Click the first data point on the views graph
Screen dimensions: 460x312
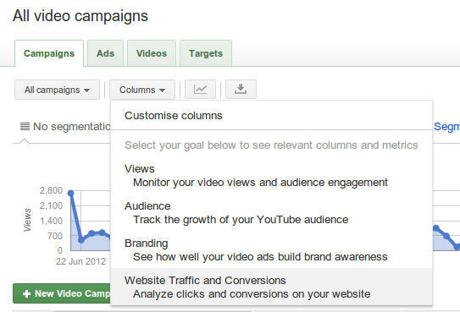point(70,193)
